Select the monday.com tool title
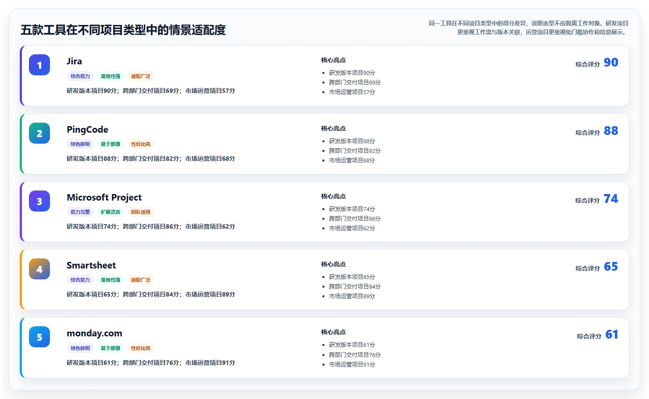The width and height of the screenshot is (649, 399). tap(94, 333)
